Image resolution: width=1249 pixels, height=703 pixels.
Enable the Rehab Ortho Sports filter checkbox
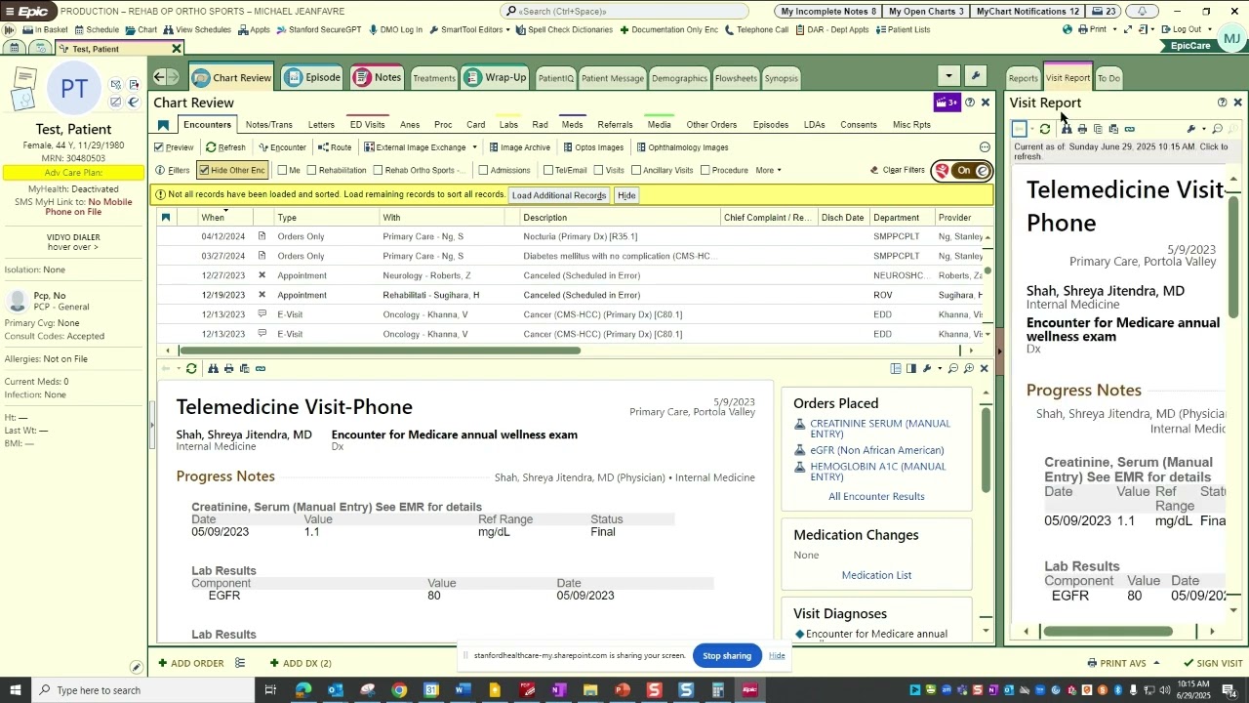(x=378, y=171)
